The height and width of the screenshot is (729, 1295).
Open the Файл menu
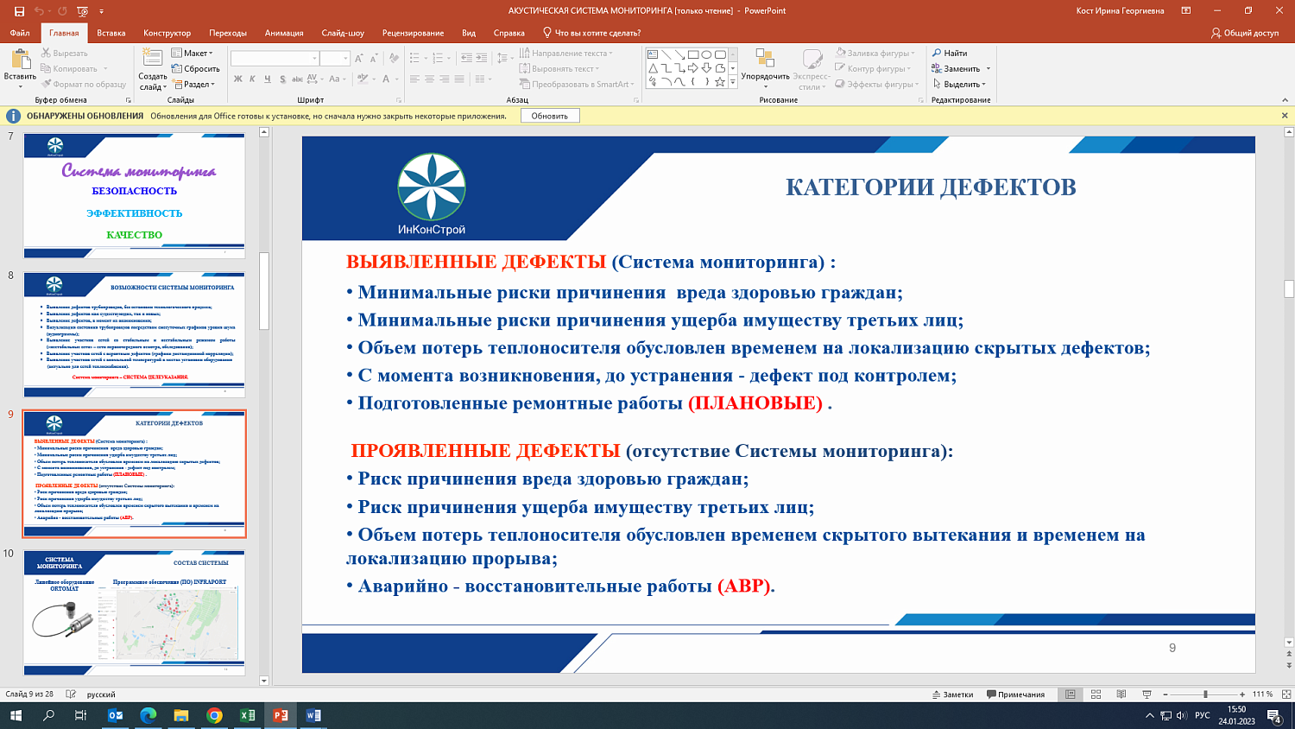click(20, 33)
